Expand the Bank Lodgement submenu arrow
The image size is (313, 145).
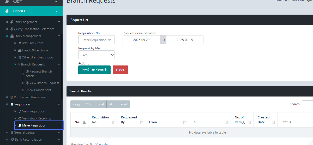pyautogui.click(x=59, y=22)
